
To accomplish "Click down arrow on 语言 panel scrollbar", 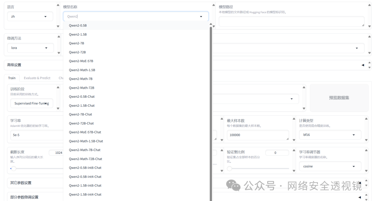I will point(58,26).
